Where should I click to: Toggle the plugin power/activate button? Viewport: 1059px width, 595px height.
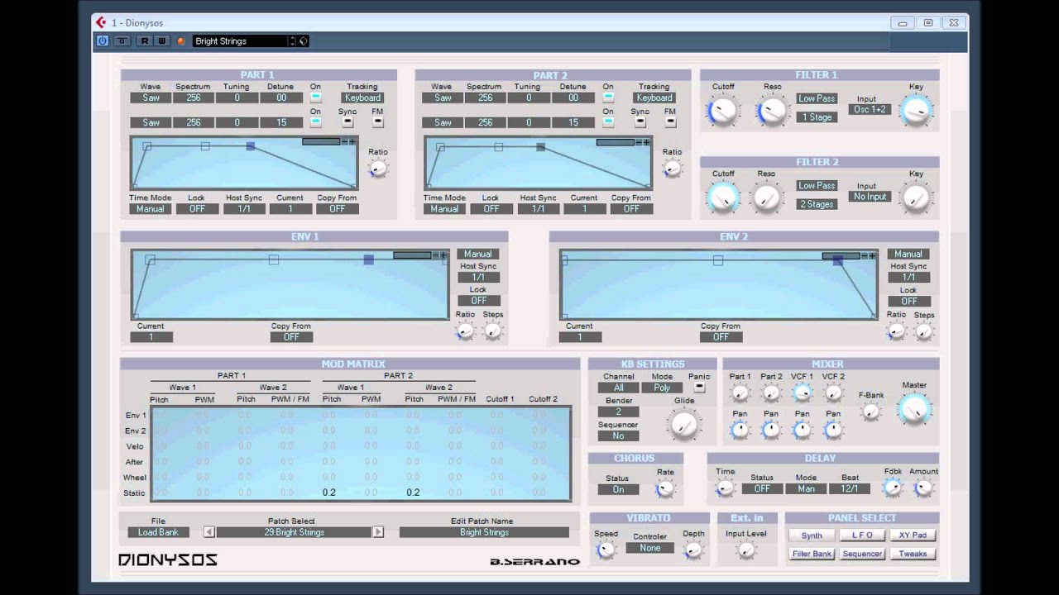(x=103, y=40)
